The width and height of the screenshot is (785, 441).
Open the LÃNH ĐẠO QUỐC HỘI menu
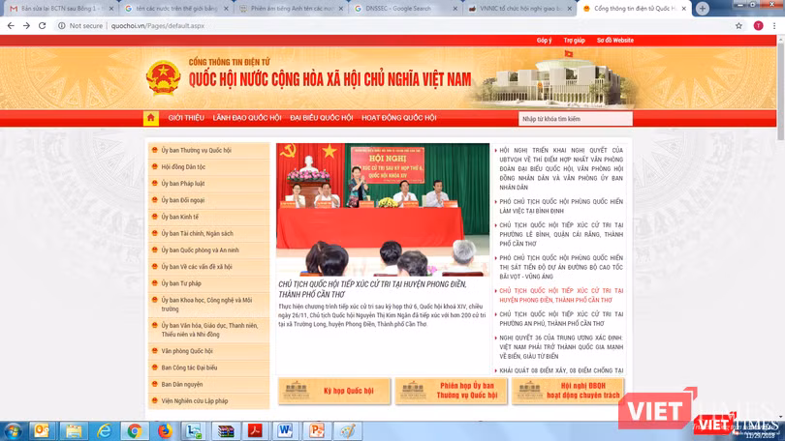[x=247, y=118]
